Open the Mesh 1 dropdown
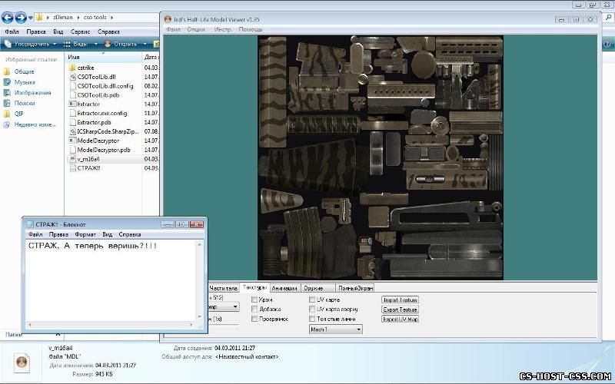The width and height of the screenshot is (615, 384). pos(336,329)
